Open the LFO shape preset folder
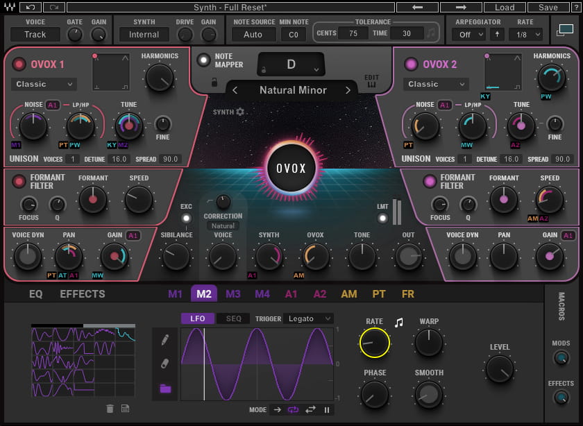This screenshot has width=583, height=426. pos(165,387)
